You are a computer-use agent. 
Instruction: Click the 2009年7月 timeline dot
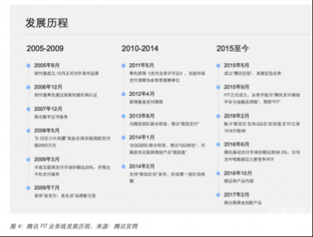(28, 188)
